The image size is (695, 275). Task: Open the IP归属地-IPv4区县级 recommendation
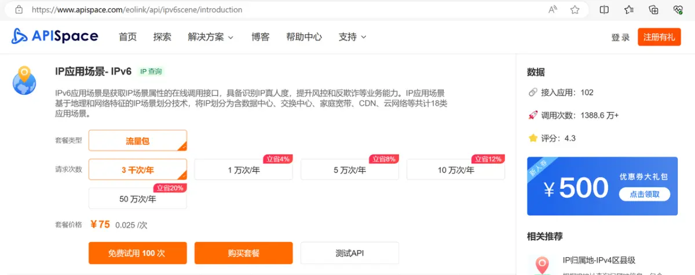pyautogui.click(x=599, y=260)
